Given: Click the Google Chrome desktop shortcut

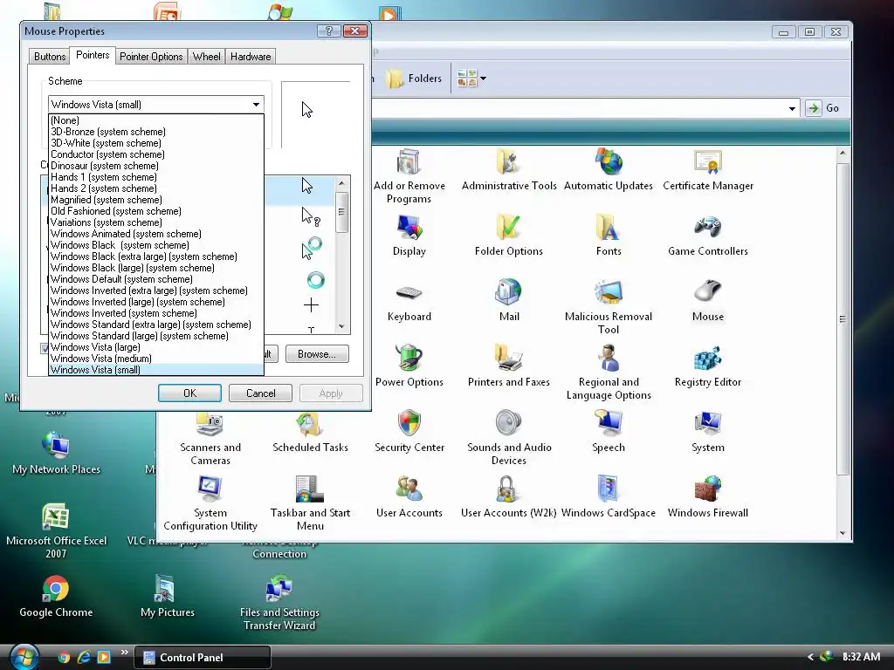Looking at the screenshot, I should pyautogui.click(x=56, y=597).
